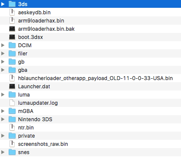Click the boot.3dsx file icon
Image resolution: width=181 pixels, height=158 pixels.
click(x=12, y=37)
